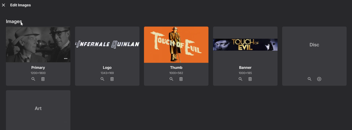Select the empty Disc image placeholder
The height and width of the screenshot is (130, 352).
tap(314, 45)
